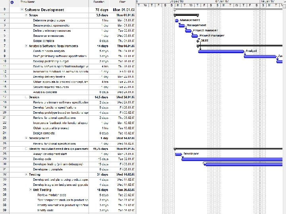Select the Development complete task name
This screenshot has height=214, width=286.
click(48, 169)
